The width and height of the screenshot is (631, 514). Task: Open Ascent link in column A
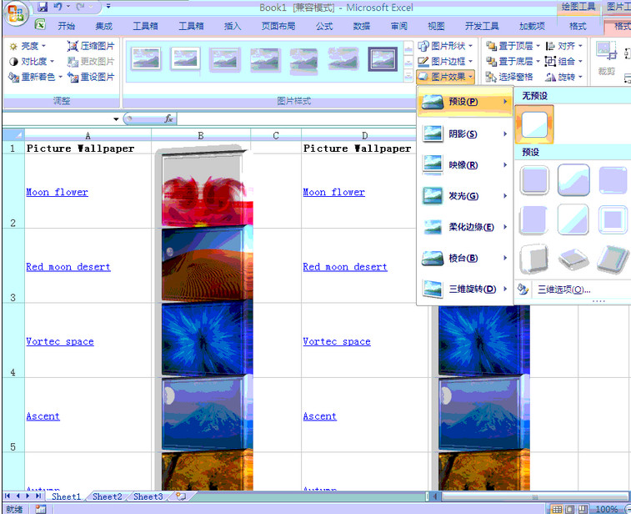click(x=43, y=416)
